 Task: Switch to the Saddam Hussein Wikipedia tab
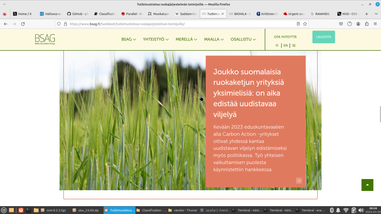click(x=185, y=14)
